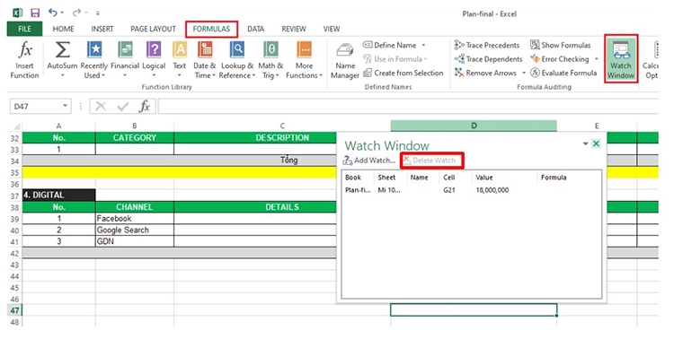The image size is (674, 339).
Task: Click Create from Selection
Action: click(x=404, y=73)
